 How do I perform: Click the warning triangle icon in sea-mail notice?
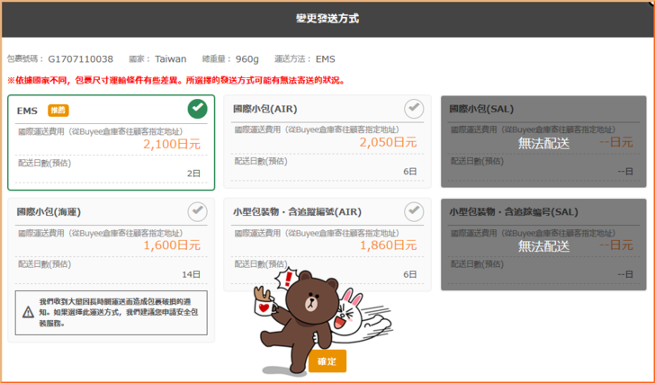click(x=28, y=312)
